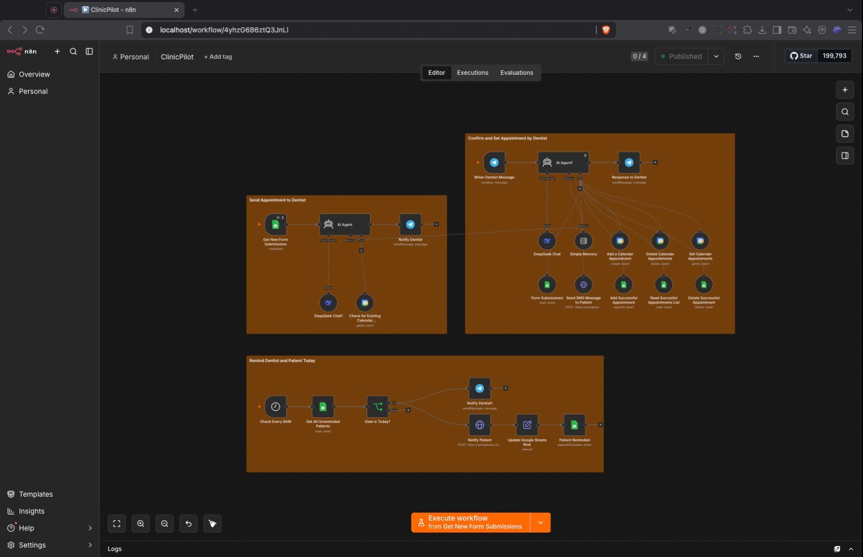Screen dimensions: 863x557
Task: Go to Overview in sidebar
Action: coord(49,74)
